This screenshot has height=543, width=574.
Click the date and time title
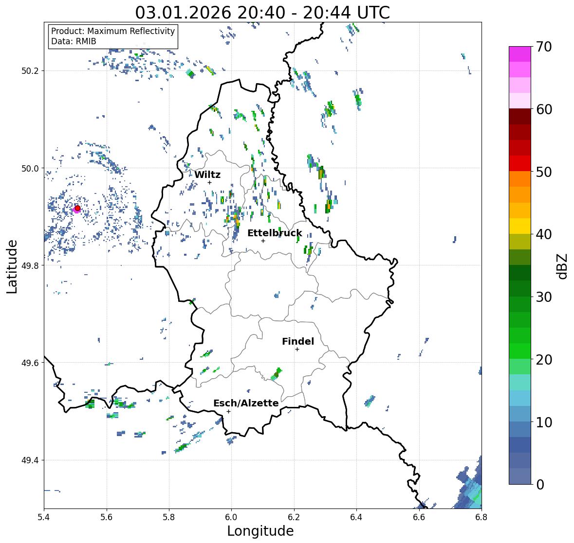262,13
